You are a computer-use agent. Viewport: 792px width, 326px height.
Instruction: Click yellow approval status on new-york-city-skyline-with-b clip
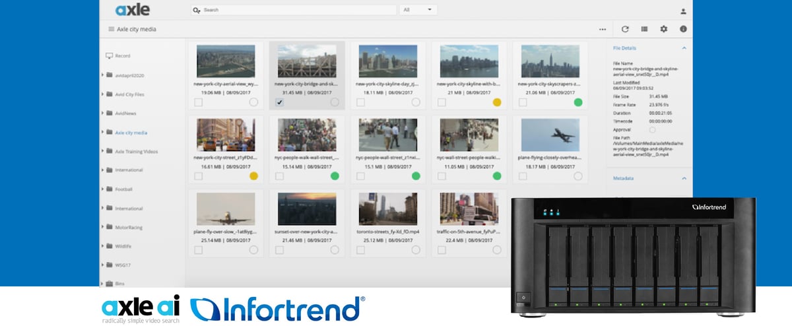[x=497, y=102]
